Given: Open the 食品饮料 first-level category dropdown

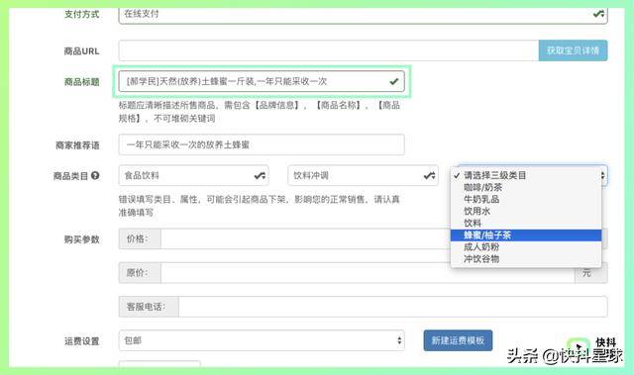Looking at the screenshot, I should pos(194,175).
